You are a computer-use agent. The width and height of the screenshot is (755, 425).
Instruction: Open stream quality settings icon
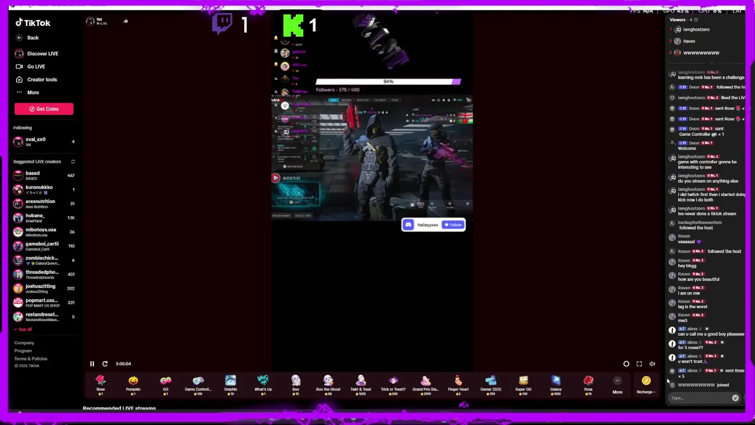pyautogui.click(x=626, y=364)
